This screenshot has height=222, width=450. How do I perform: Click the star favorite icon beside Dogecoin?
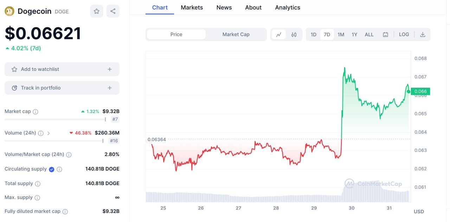[96, 11]
